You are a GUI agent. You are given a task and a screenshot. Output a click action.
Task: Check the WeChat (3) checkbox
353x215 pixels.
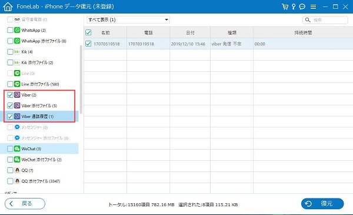(10, 149)
